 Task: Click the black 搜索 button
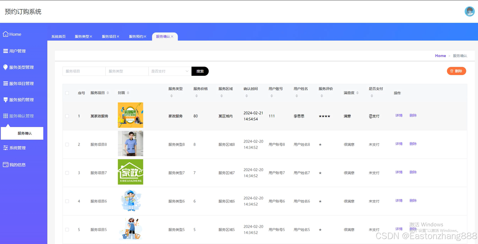pyautogui.click(x=200, y=71)
